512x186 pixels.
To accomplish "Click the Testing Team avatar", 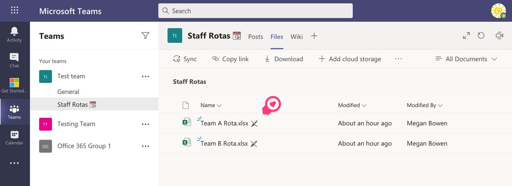I will click(46, 124).
